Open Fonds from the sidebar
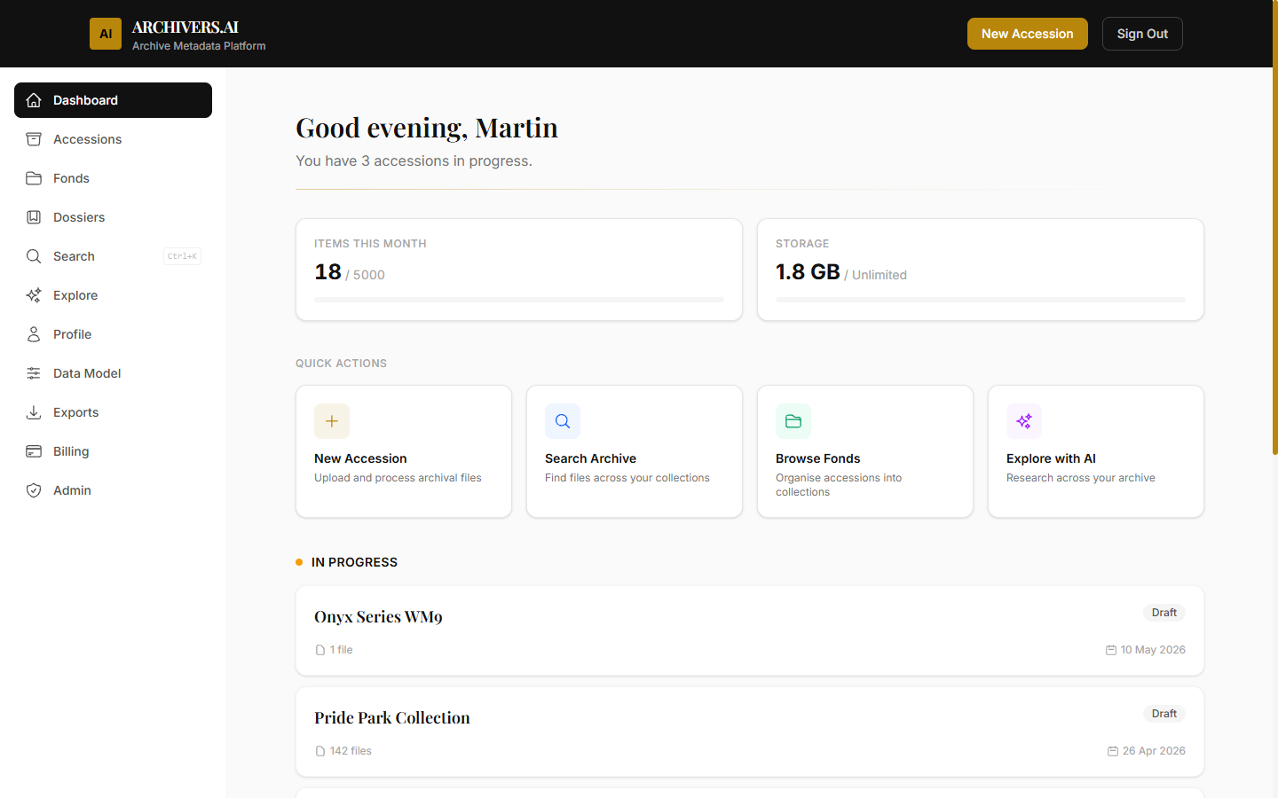Image resolution: width=1278 pixels, height=798 pixels. click(113, 178)
